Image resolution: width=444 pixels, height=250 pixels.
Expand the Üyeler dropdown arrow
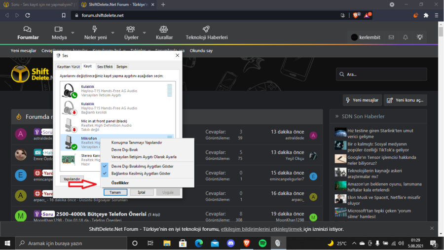(145, 33)
